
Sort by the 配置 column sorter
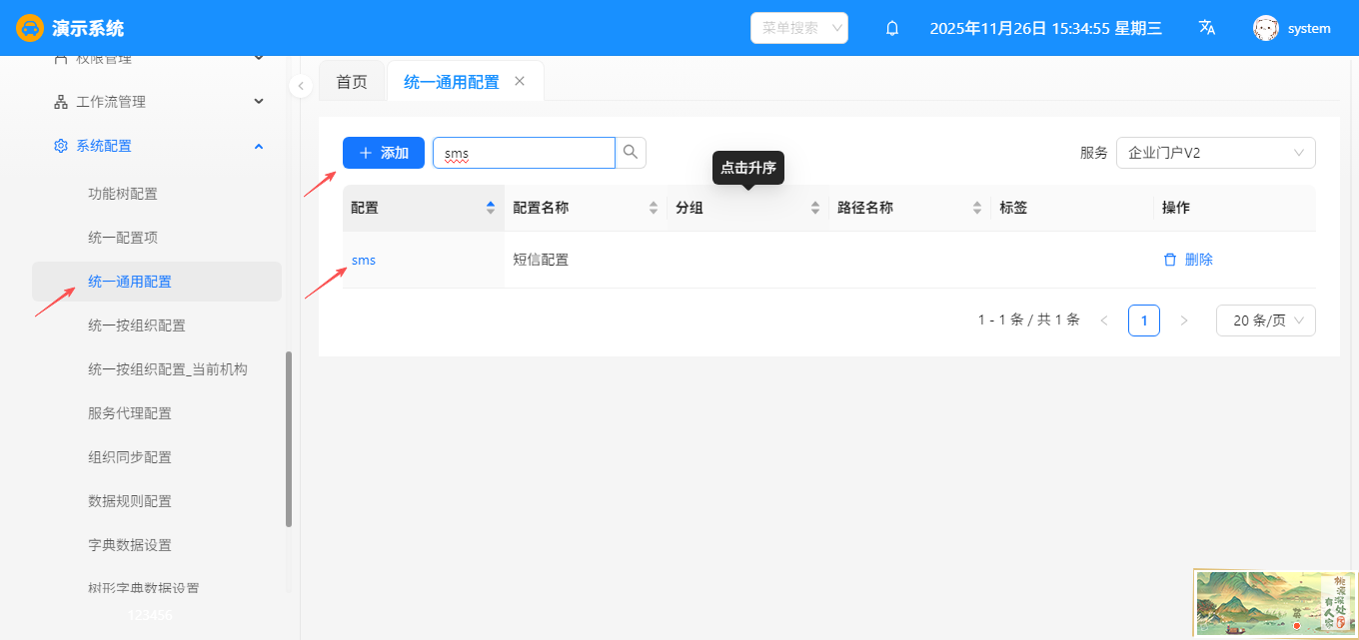point(490,208)
